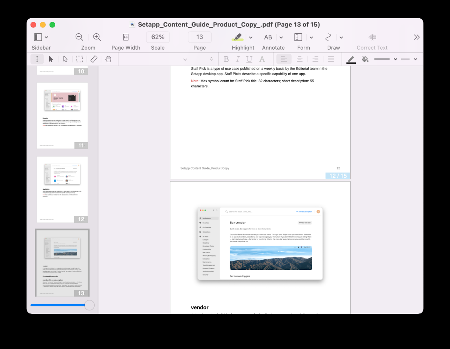Screen dimensions: 450x349
Task: Expand the Annotate options dropdown
Action: (x=281, y=37)
